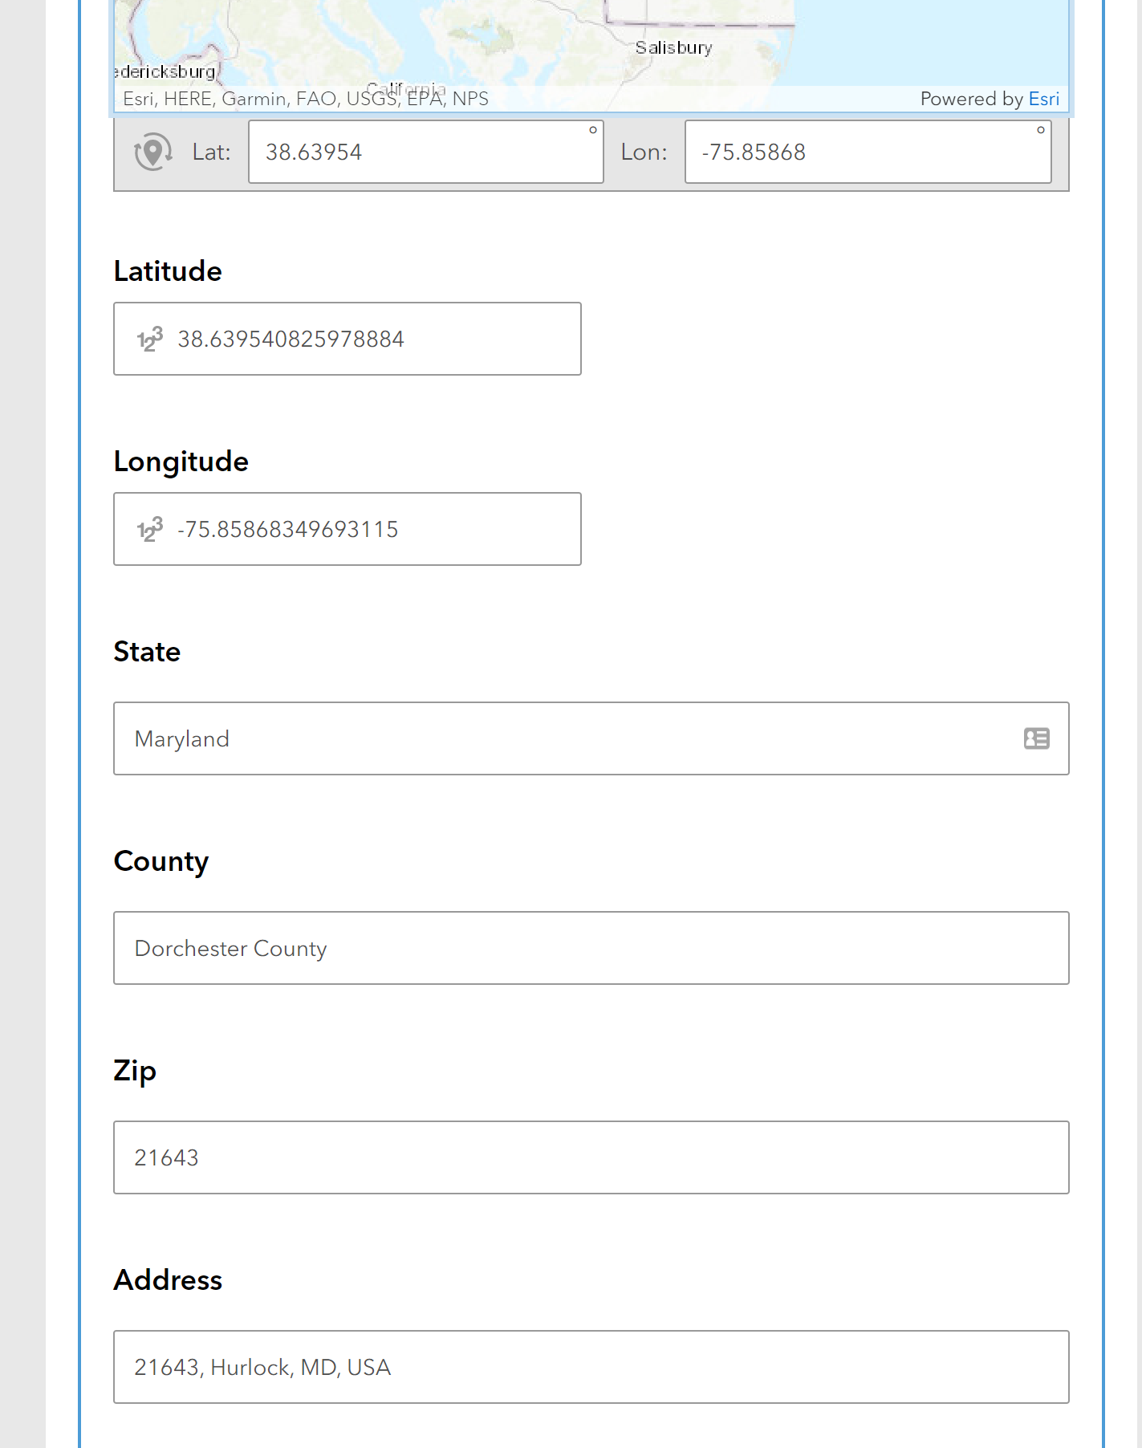Viewport: 1142px width, 1448px height.
Task: Click the Fredericksburg label on the map
Action: click(x=165, y=71)
